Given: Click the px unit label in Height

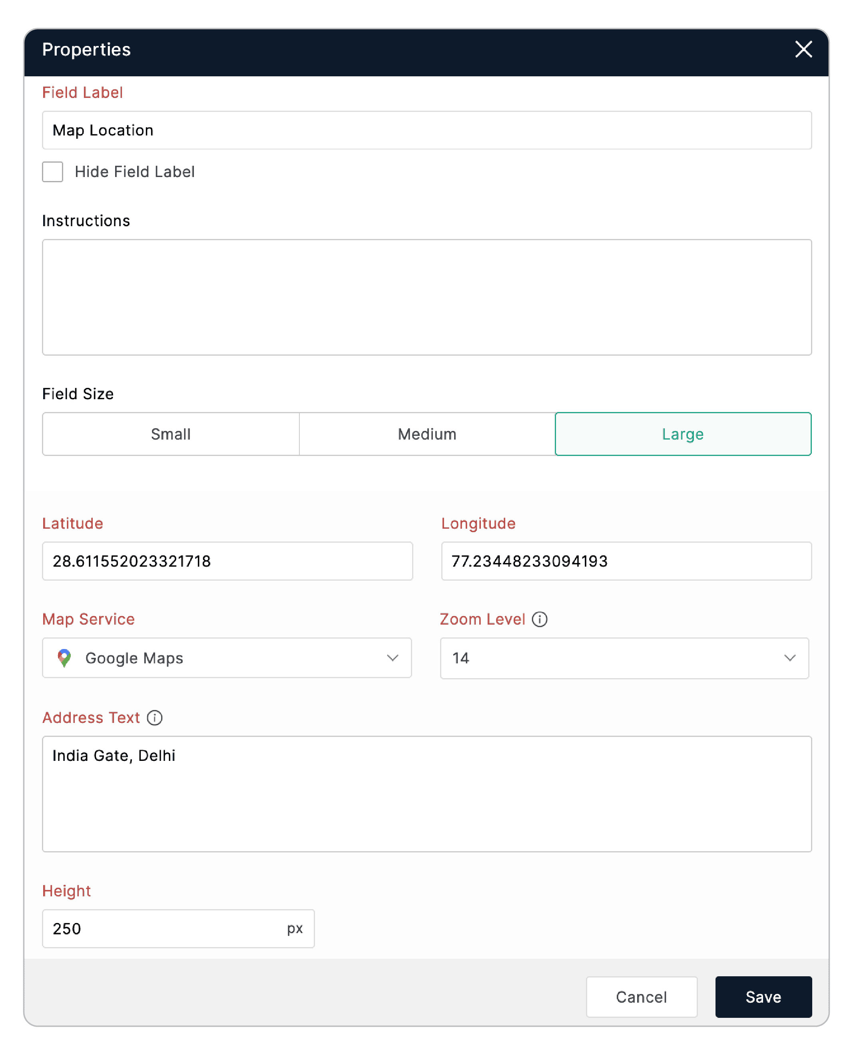Looking at the screenshot, I should pos(295,929).
